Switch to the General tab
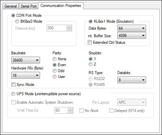 click(11, 6)
